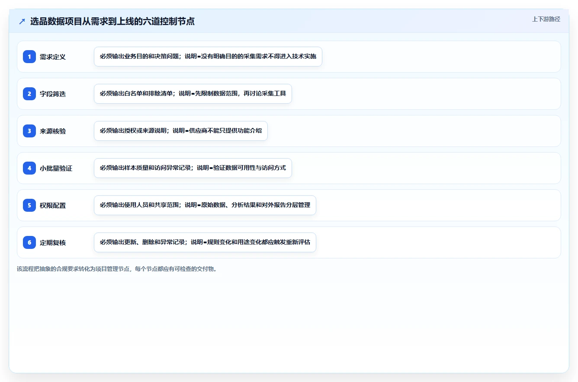Click the step 2 number badge
The height and width of the screenshot is (382, 578).
(x=29, y=94)
